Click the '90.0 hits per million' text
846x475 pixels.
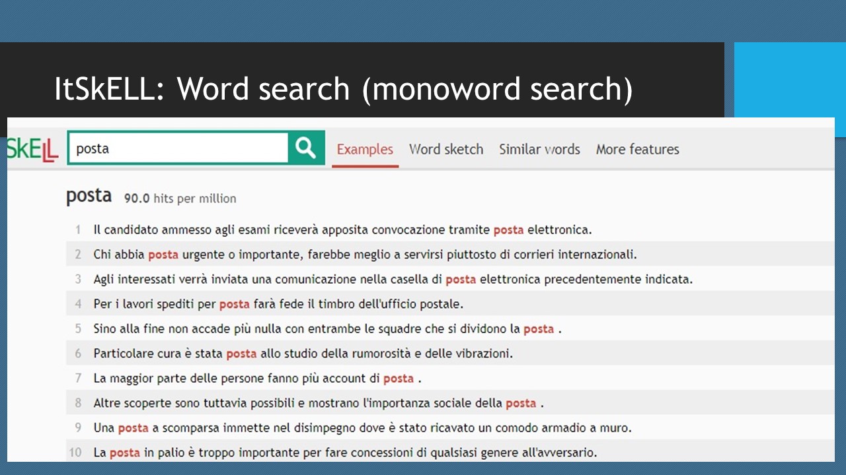coord(180,199)
